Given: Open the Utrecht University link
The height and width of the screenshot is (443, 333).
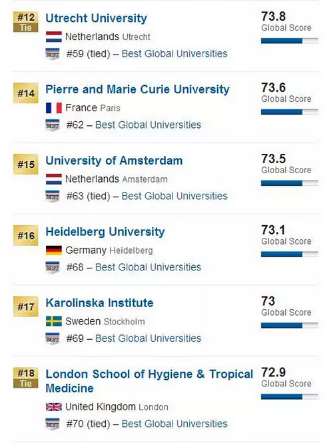Looking at the screenshot, I should click(96, 19).
